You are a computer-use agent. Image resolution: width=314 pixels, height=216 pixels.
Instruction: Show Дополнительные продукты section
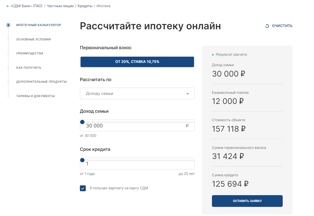[x=41, y=82]
